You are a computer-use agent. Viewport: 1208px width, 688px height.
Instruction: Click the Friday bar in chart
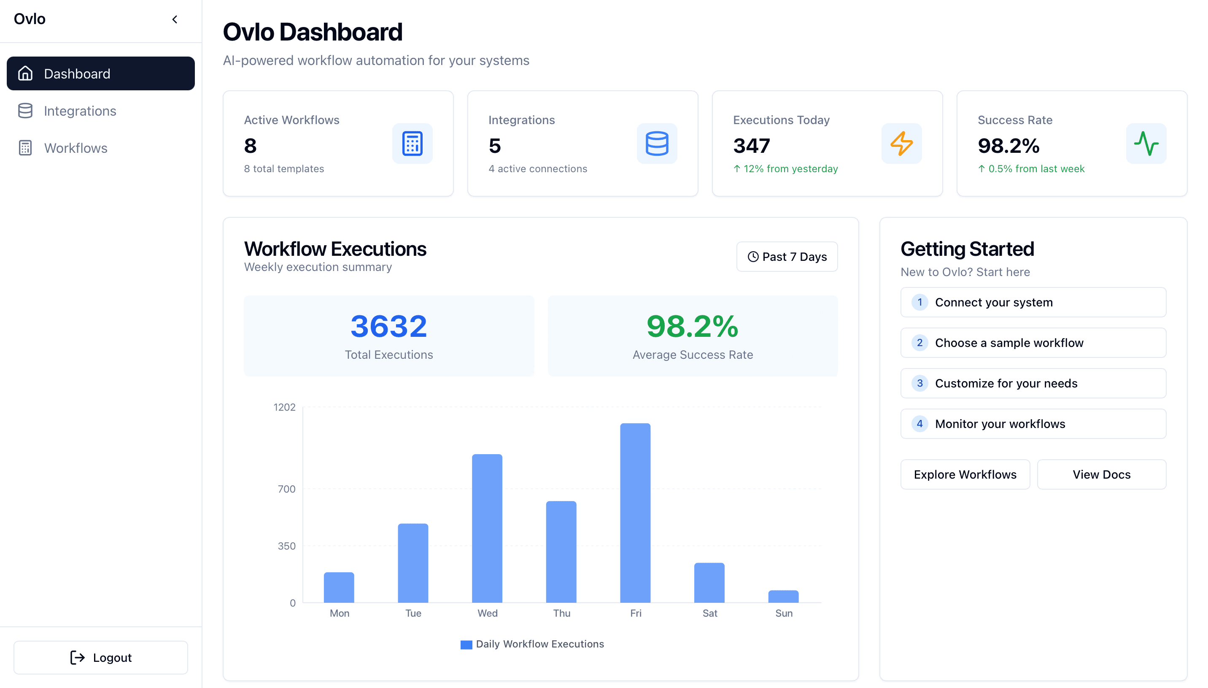pos(635,513)
